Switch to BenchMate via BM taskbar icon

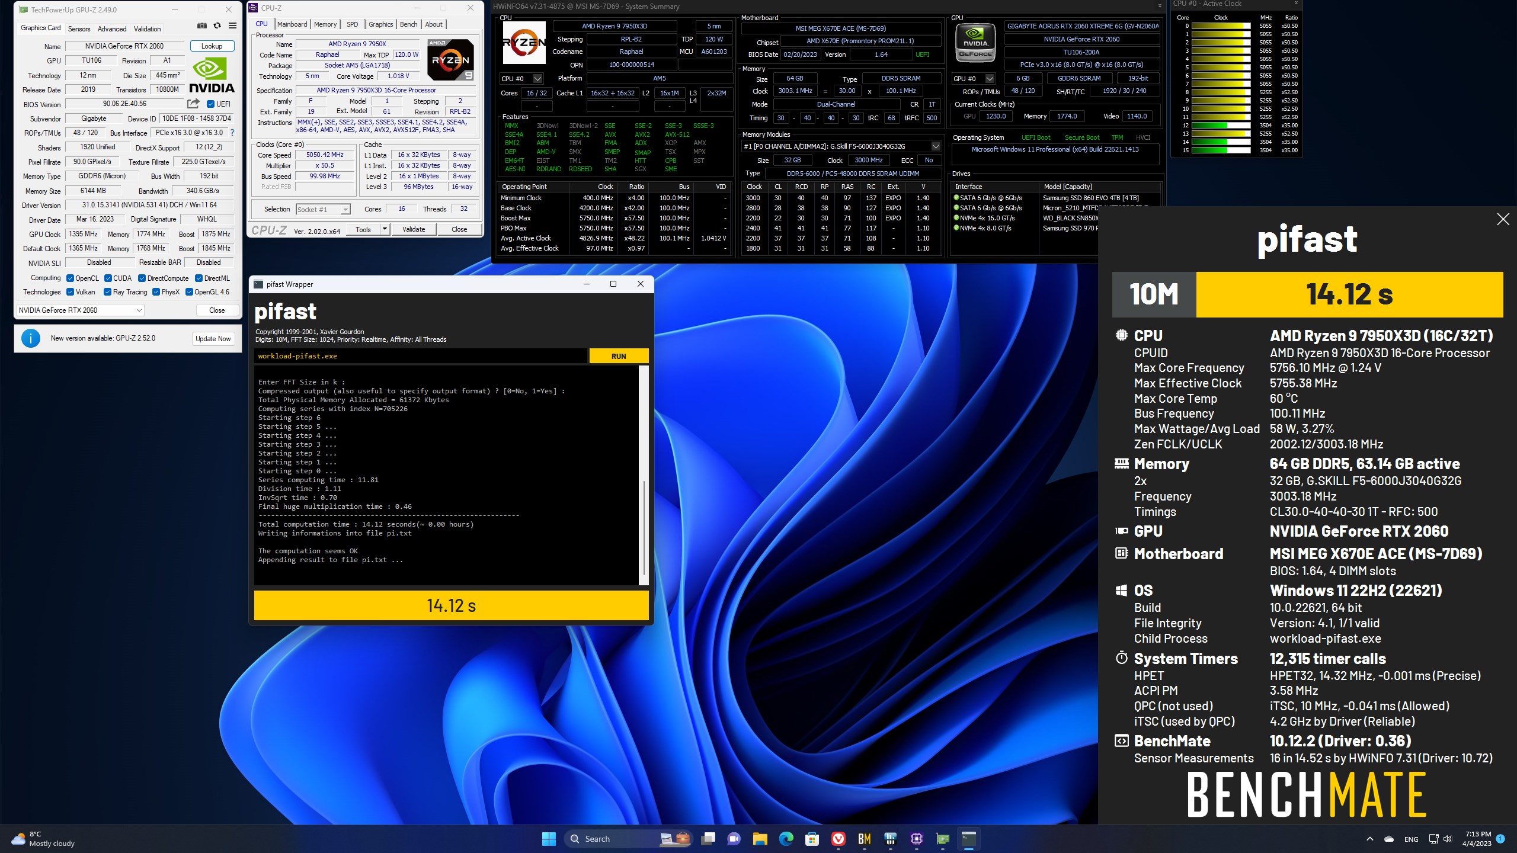[864, 839]
